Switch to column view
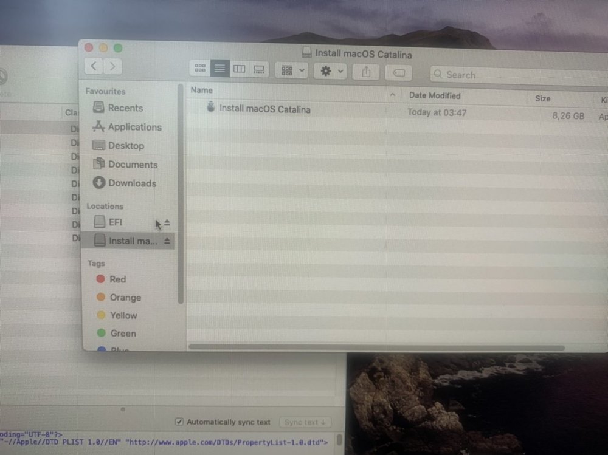The width and height of the screenshot is (608, 455). pos(239,69)
